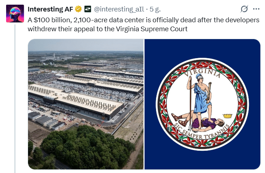Viewport: 265px width, 173px height.
Task: Click the gold crown in the seal
Action: pyautogui.click(x=227, y=116)
